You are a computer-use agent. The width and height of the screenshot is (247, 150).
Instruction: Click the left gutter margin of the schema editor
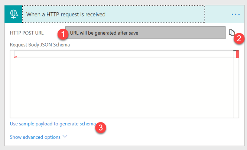pyautogui.click(x=12, y=84)
